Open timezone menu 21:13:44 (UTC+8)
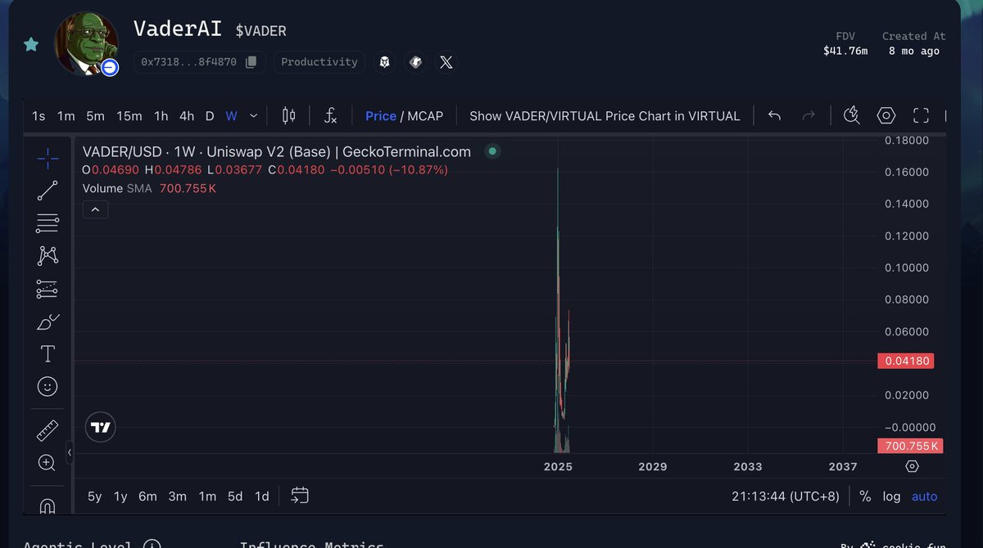The image size is (983, 548). pyautogui.click(x=786, y=496)
